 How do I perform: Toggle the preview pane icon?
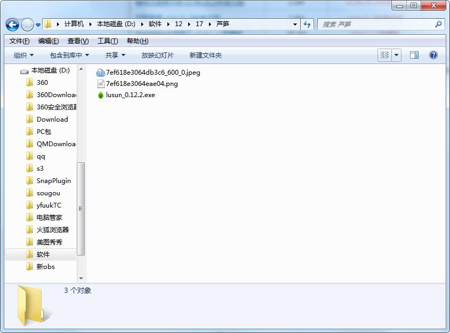(x=414, y=55)
